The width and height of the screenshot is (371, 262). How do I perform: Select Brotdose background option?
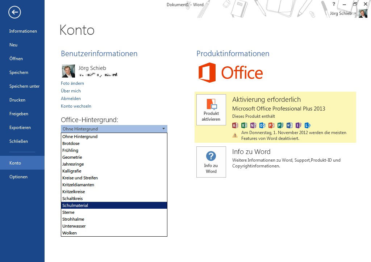114,144
